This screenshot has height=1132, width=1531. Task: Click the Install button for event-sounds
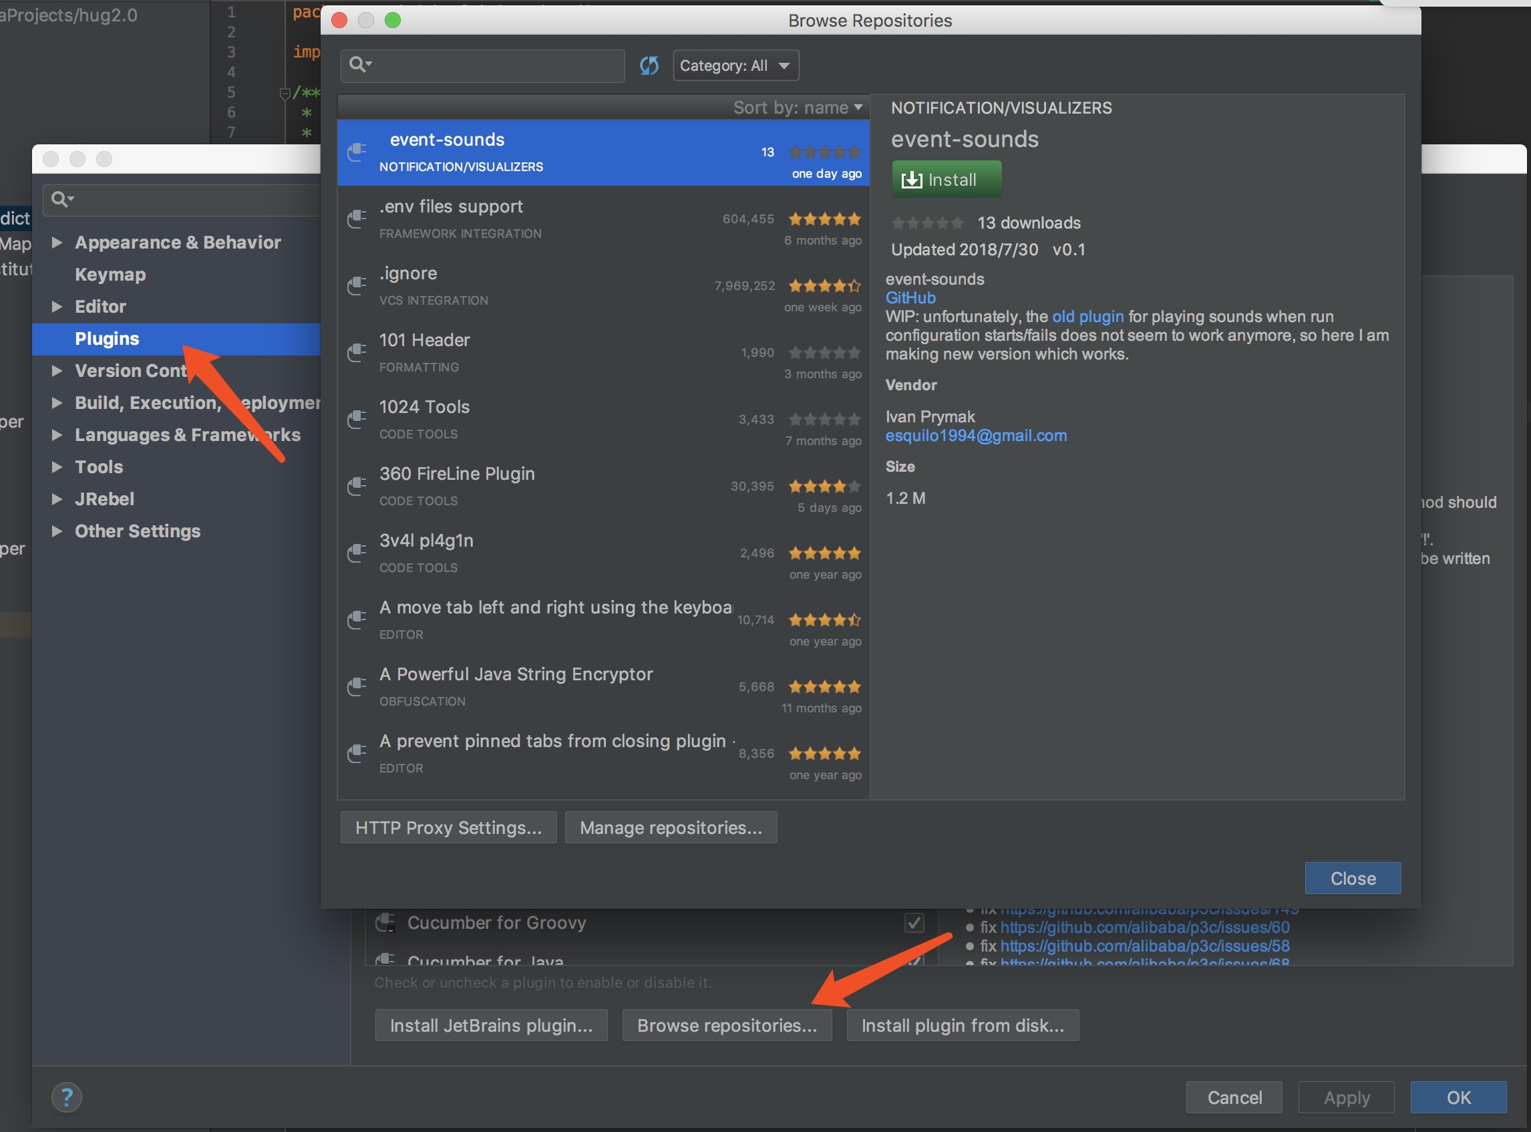(x=944, y=180)
